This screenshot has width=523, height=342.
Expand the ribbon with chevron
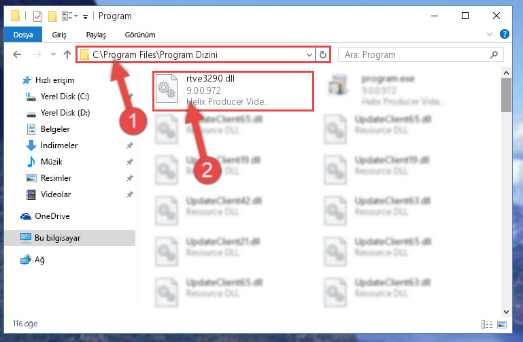(490, 34)
